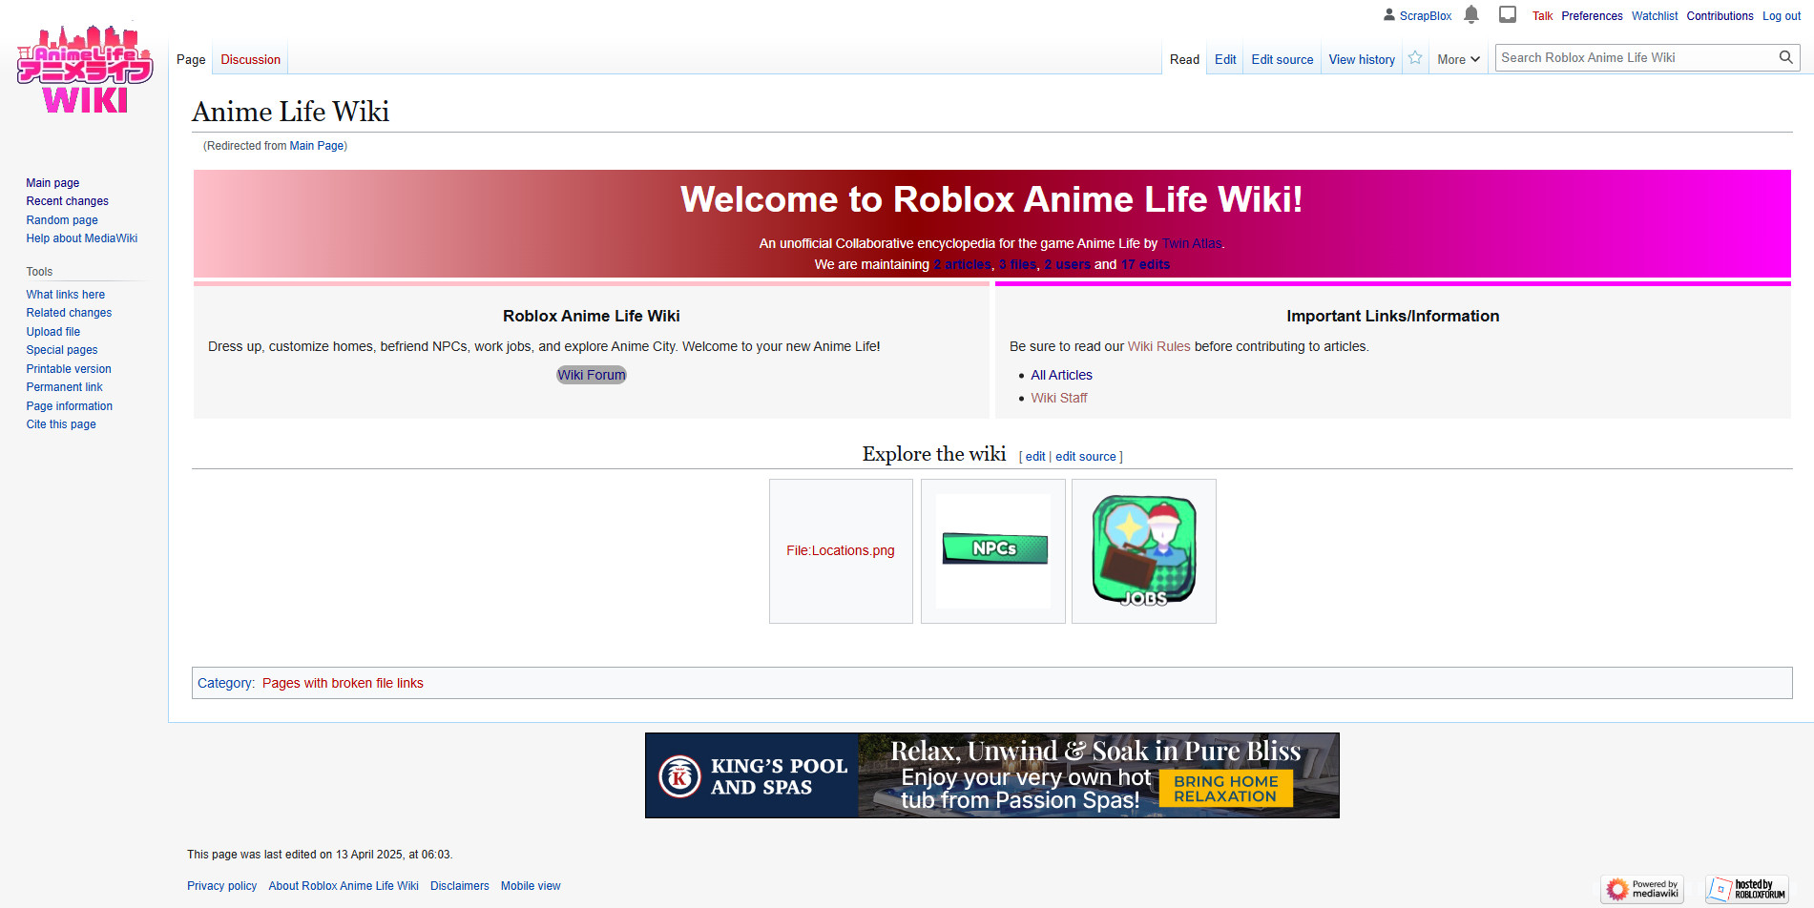The height and width of the screenshot is (908, 1814).
Task: Open the hosted by RobloxForum badge
Action: pos(1747,889)
